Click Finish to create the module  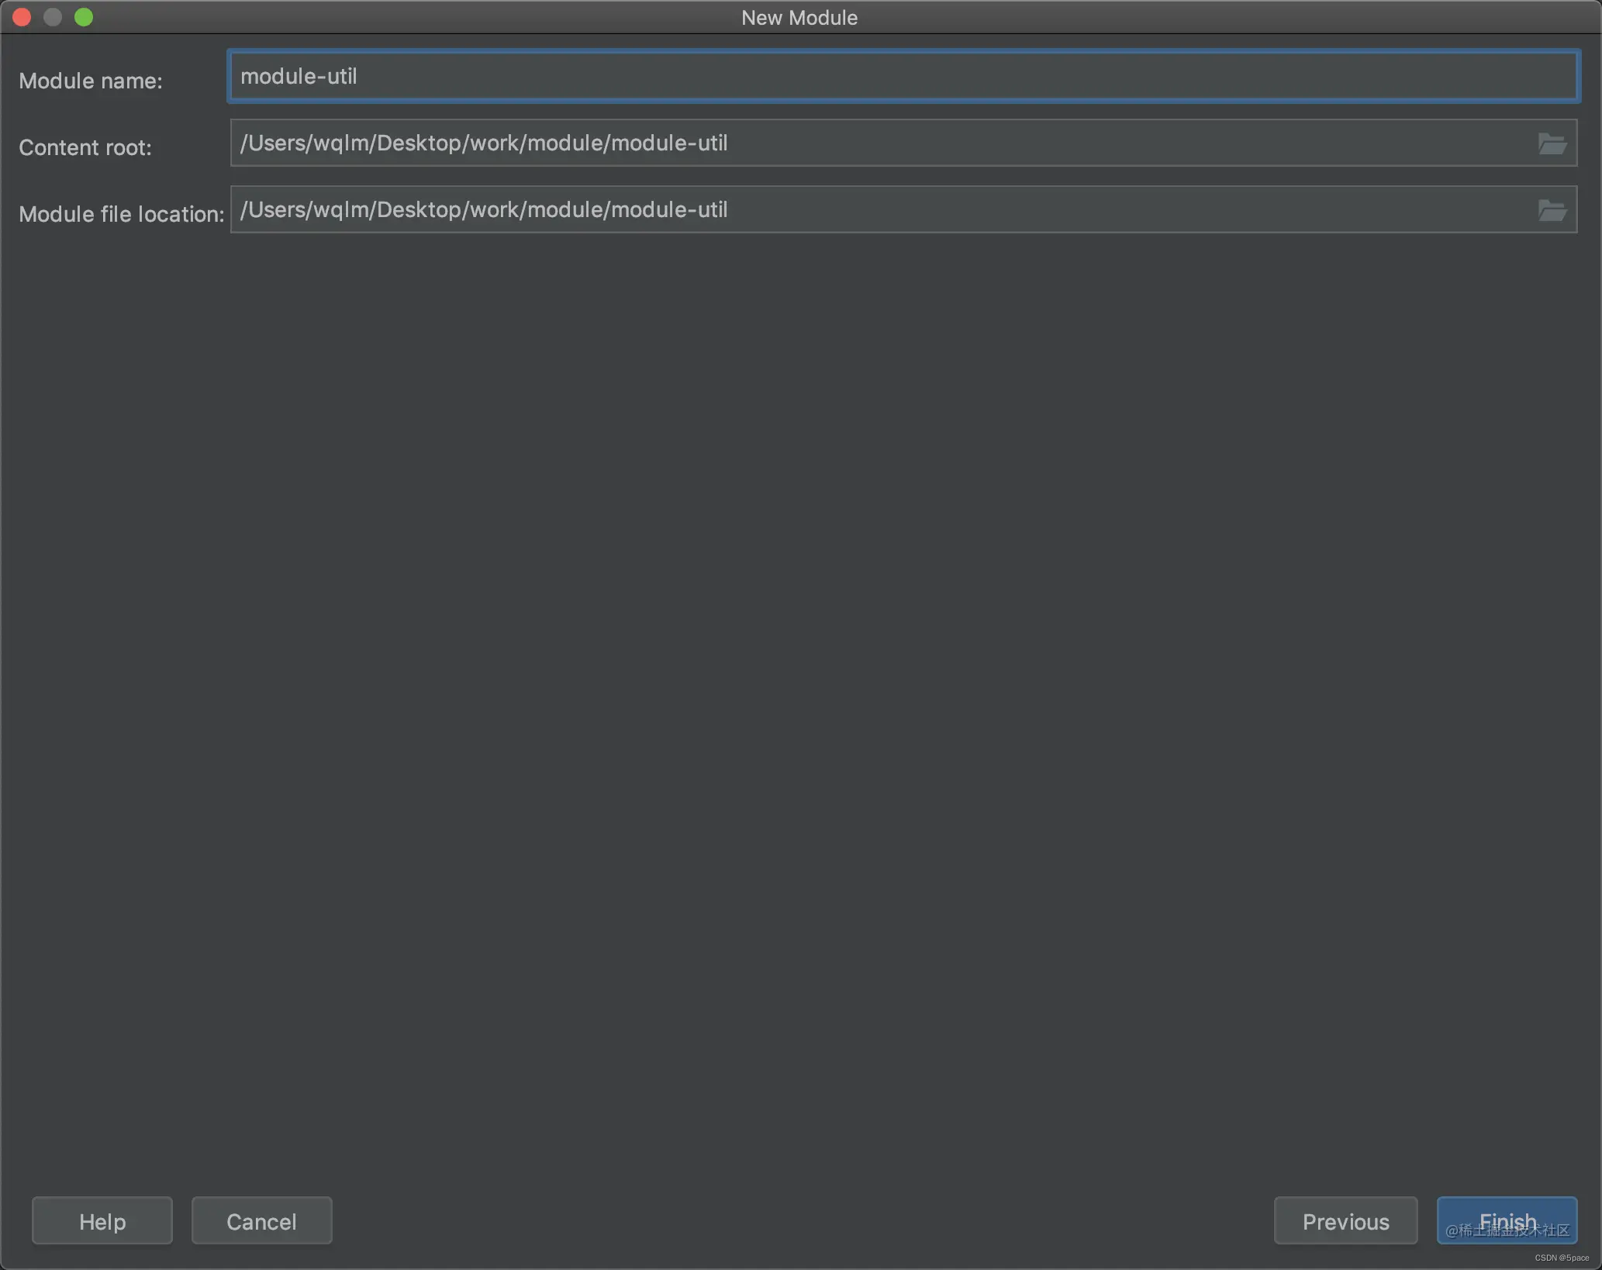pos(1507,1220)
